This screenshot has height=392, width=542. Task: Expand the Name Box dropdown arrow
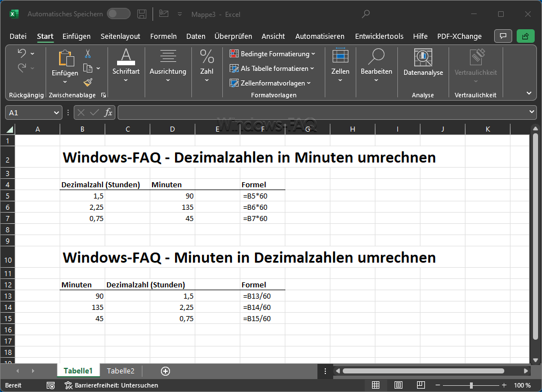click(x=56, y=112)
